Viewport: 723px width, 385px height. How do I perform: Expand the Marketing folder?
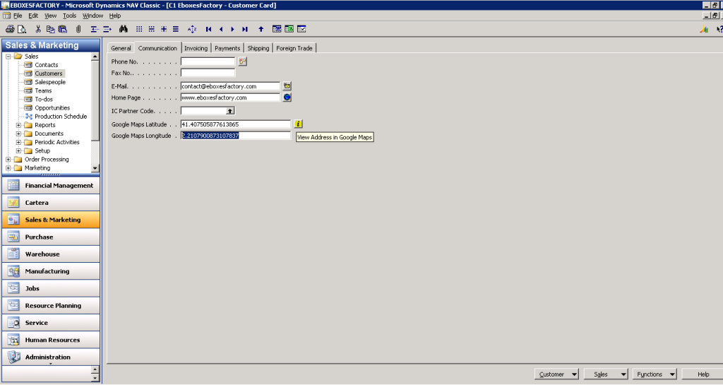pos(8,168)
